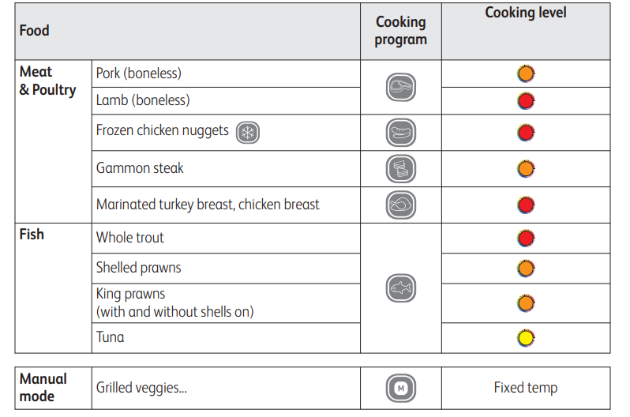The height and width of the screenshot is (417, 630).
Task: Click the poultry cooking program icon
Action: 401,205
